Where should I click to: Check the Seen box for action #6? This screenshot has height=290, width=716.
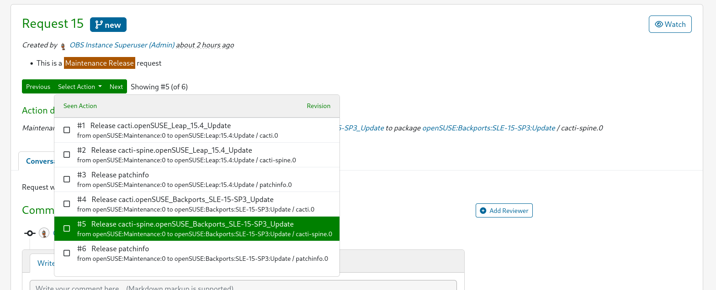pyautogui.click(x=67, y=253)
